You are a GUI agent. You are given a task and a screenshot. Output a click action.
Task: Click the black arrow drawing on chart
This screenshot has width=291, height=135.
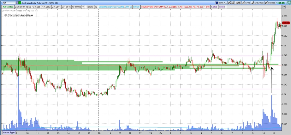pos(272,80)
